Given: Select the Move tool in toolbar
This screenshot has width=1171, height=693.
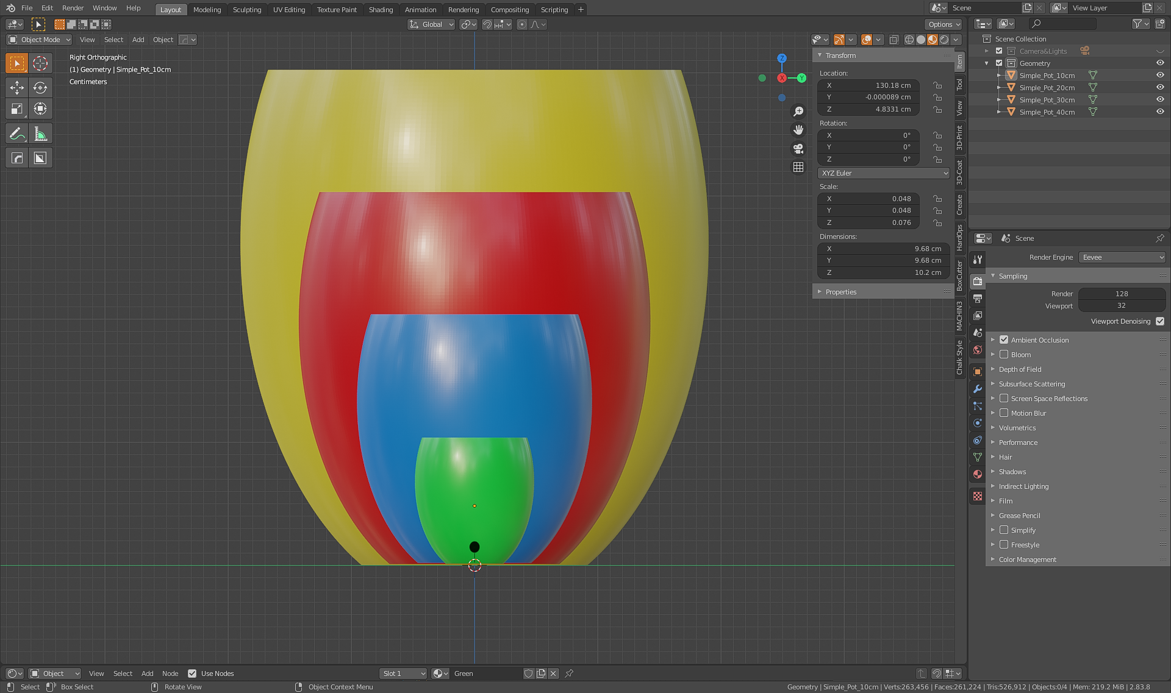Looking at the screenshot, I should (16, 88).
